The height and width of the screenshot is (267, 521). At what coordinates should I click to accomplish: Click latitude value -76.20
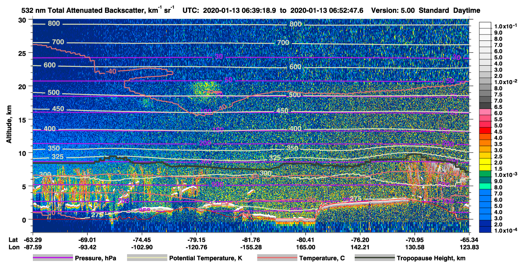pyautogui.click(x=360, y=240)
